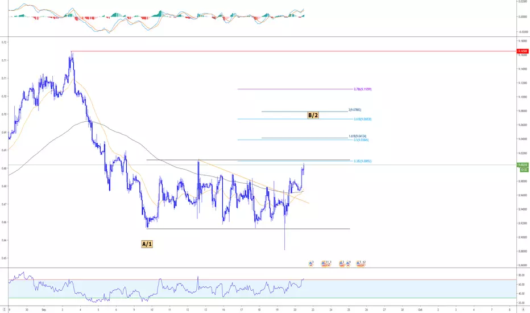Viewport: 530px width, 313px height.
Task: Select the 0.786 Fibonacci level label
Action: pos(362,89)
